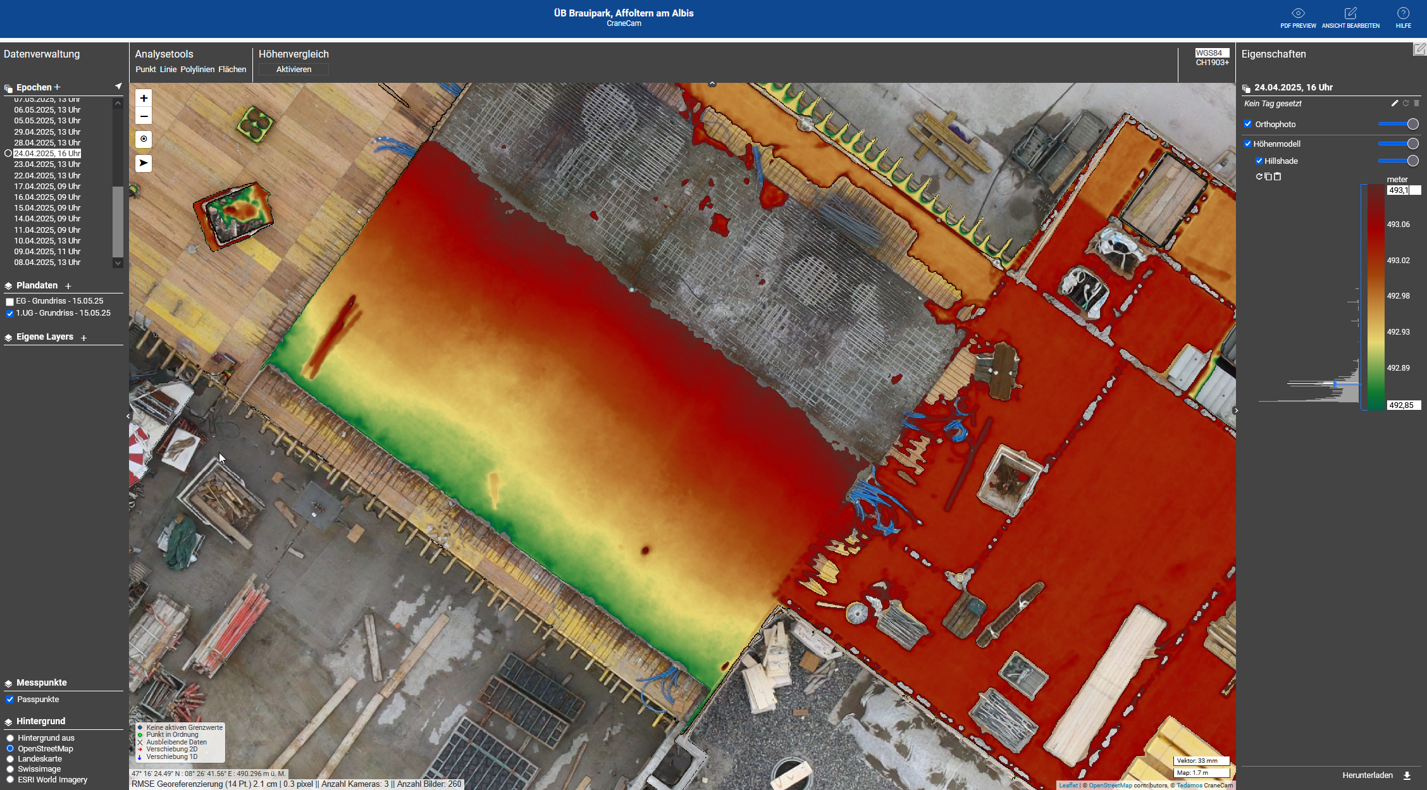The height and width of the screenshot is (790, 1427).
Task: Enable the EG - Grundriss plan checkbox
Action: (9, 302)
